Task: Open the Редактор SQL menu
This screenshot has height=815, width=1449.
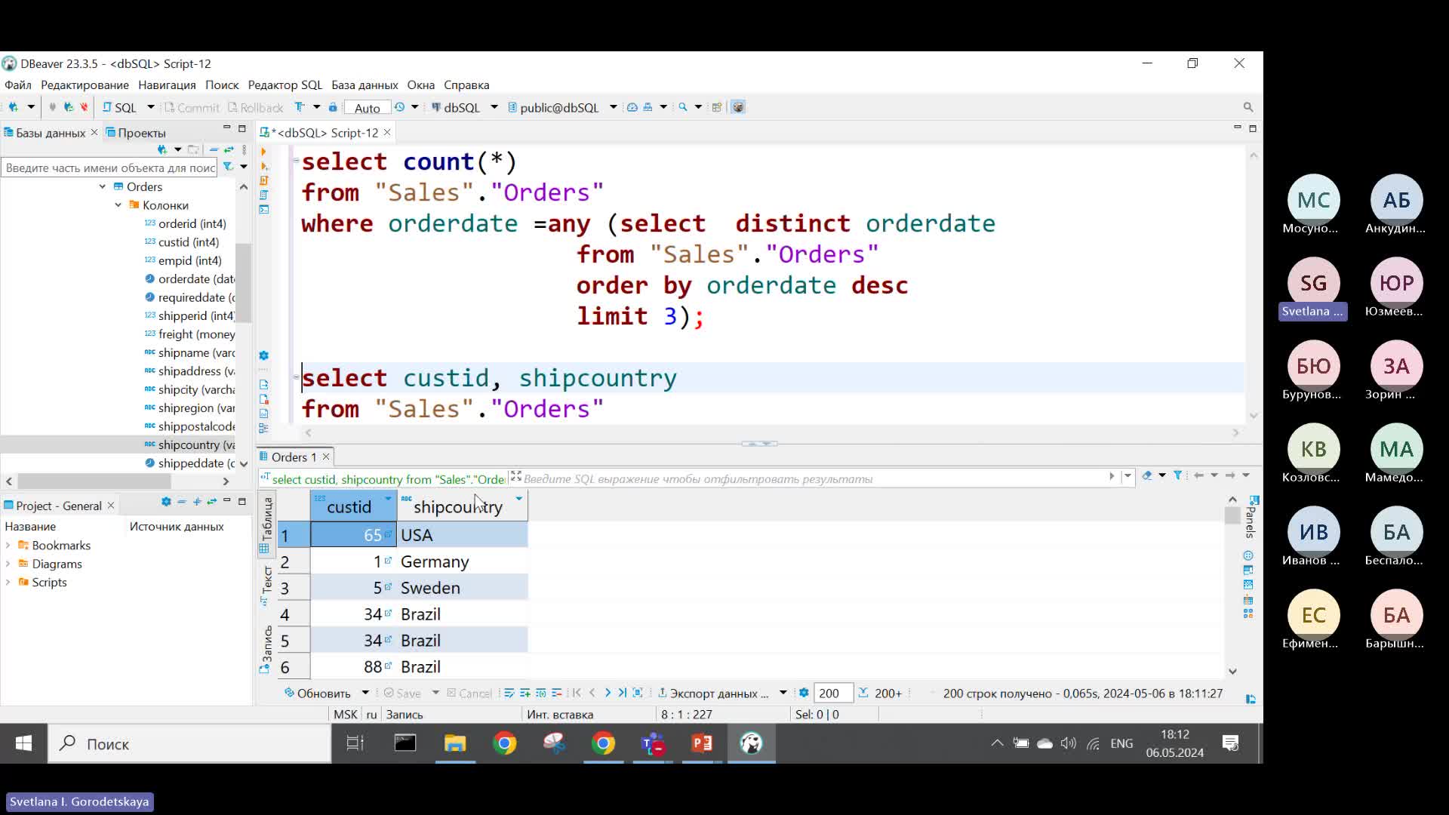Action: point(285,85)
